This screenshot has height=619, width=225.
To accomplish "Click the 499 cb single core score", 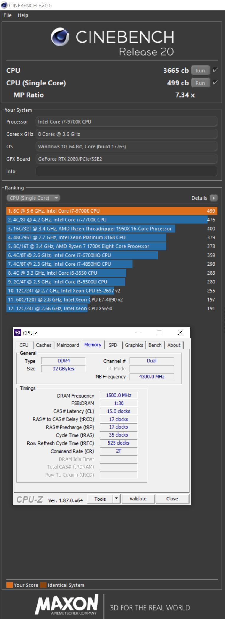I will pos(178,83).
